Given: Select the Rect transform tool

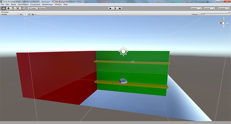Looking at the screenshot, I should [22, 8].
